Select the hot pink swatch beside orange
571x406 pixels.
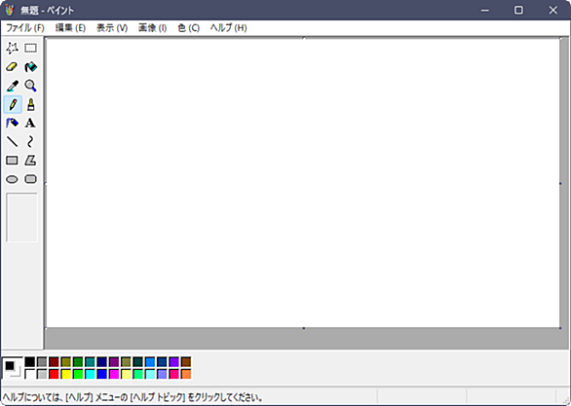pos(174,374)
